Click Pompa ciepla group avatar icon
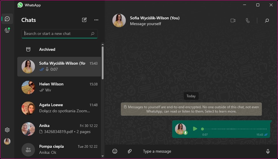278x159 pixels. tap(28, 150)
